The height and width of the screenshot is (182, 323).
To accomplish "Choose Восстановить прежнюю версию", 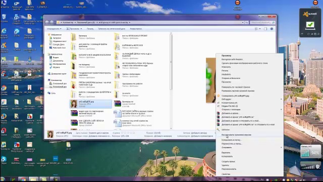I will point(236,135).
